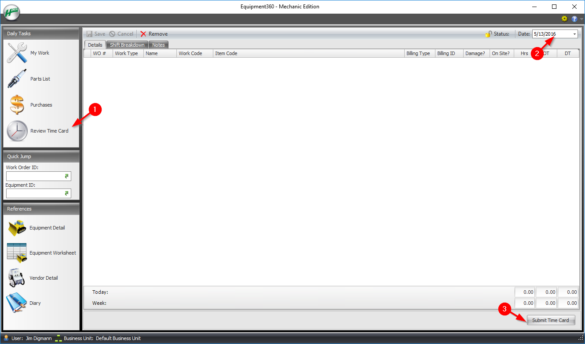Image resolution: width=585 pixels, height=344 pixels.
Task: Click Default Business Unit status text
Action: 118,338
